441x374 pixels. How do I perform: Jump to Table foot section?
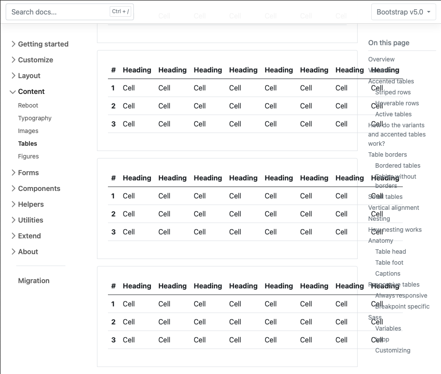[x=389, y=263]
